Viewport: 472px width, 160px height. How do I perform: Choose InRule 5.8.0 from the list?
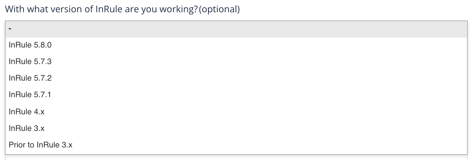coord(30,45)
